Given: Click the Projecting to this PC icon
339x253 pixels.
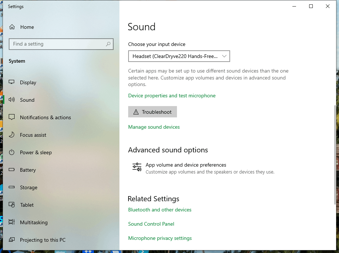Looking at the screenshot, I should (x=12, y=240).
